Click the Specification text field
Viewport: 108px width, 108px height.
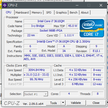[x=63, y=41]
